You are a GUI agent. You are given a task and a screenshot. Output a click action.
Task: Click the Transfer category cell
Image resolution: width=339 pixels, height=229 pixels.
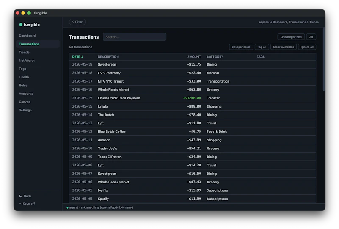pyautogui.click(x=213, y=98)
